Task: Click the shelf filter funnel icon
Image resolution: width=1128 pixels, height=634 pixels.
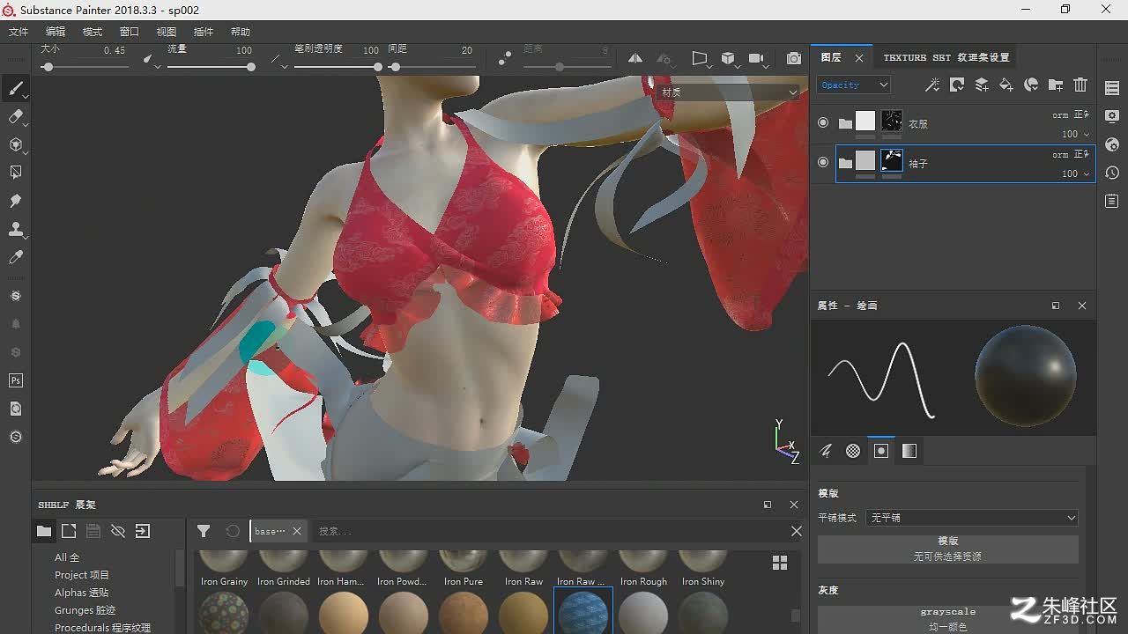Action: (204, 531)
